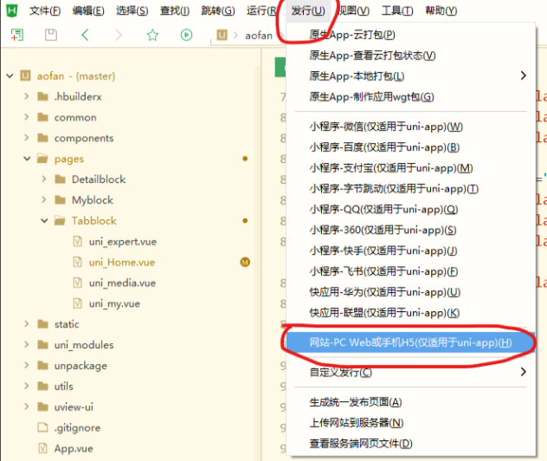Click the project icon in breadcrumb
Image resolution: width=547 pixels, height=461 pixels.
(x=222, y=35)
